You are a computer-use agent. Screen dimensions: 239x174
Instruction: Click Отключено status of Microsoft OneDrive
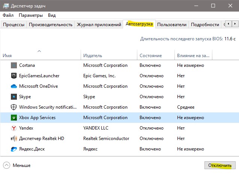[x=152, y=86]
